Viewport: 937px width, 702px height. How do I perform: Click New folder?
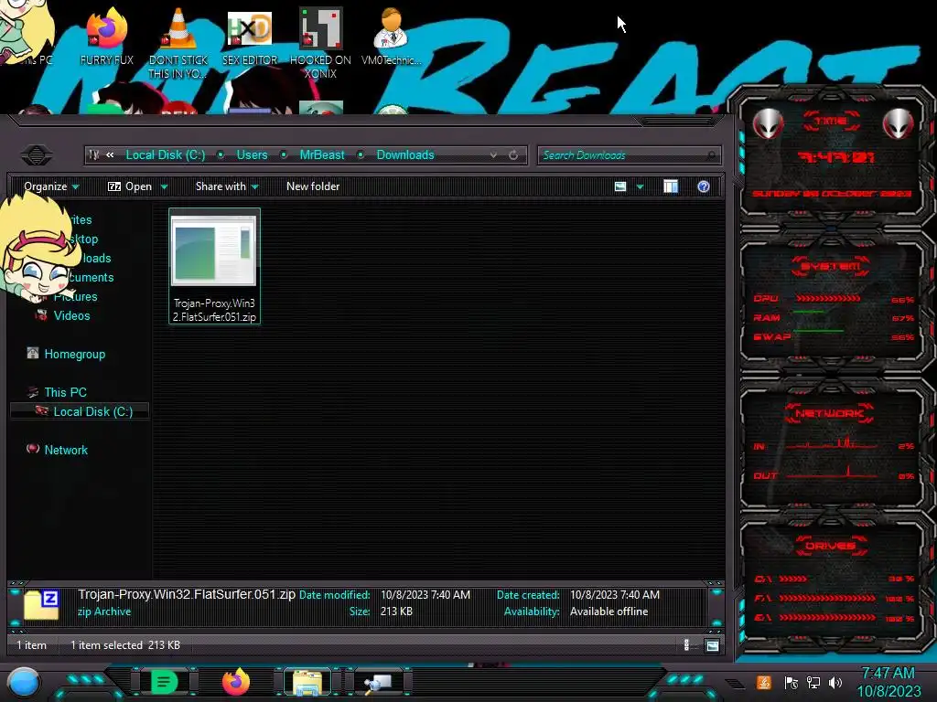coord(313,186)
